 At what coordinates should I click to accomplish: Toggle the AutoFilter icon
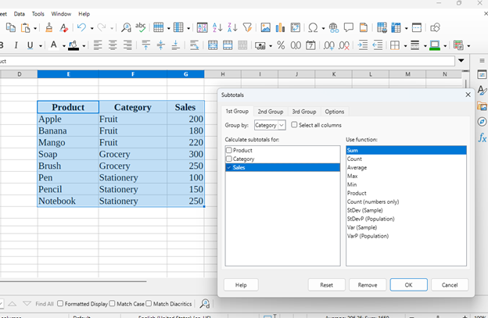pos(247,27)
